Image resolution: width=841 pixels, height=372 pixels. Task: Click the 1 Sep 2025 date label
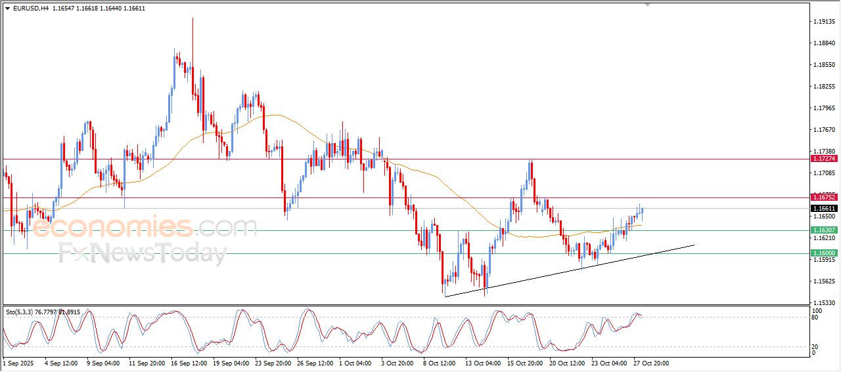click(18, 363)
